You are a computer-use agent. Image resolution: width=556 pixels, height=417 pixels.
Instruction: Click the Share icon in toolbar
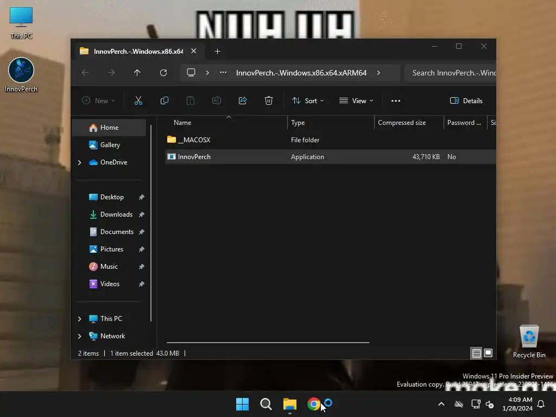point(243,100)
